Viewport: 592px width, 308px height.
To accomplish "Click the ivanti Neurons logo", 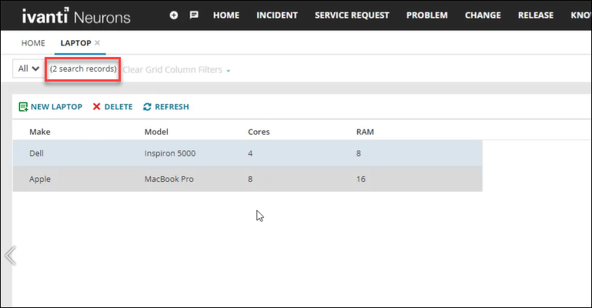I will pyautogui.click(x=76, y=16).
